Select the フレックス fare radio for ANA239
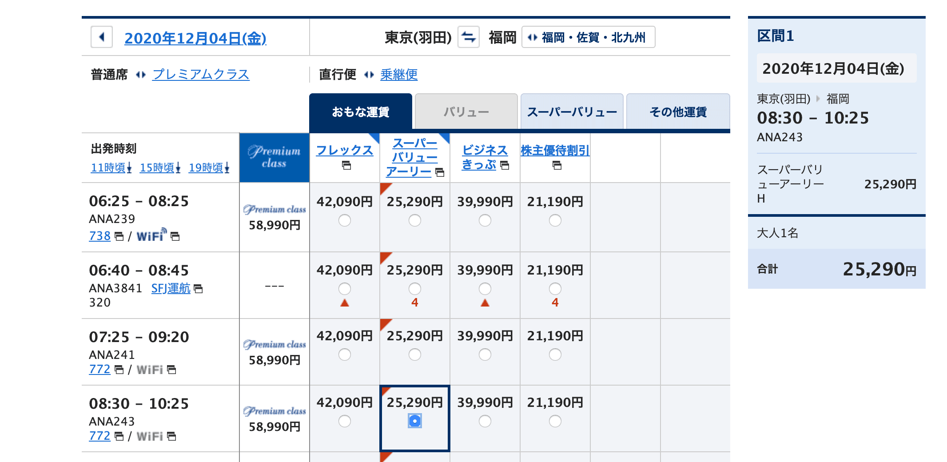The width and height of the screenshot is (947, 462). pos(344,219)
